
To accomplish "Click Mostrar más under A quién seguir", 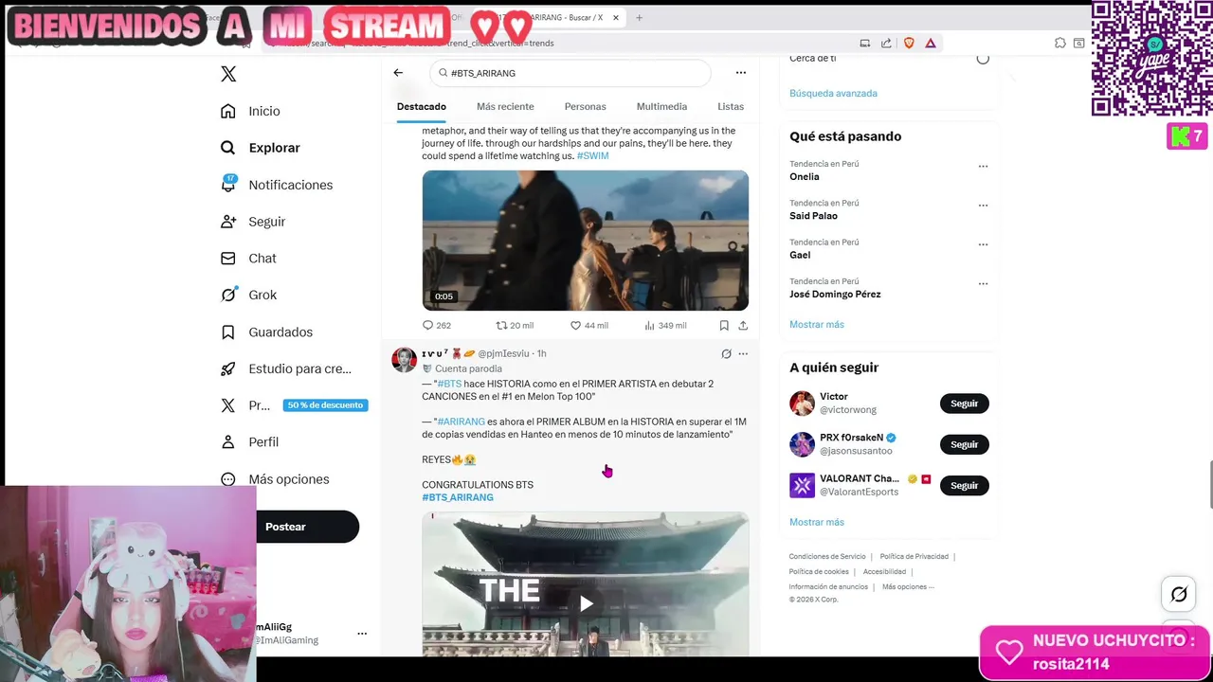I will tap(816, 522).
